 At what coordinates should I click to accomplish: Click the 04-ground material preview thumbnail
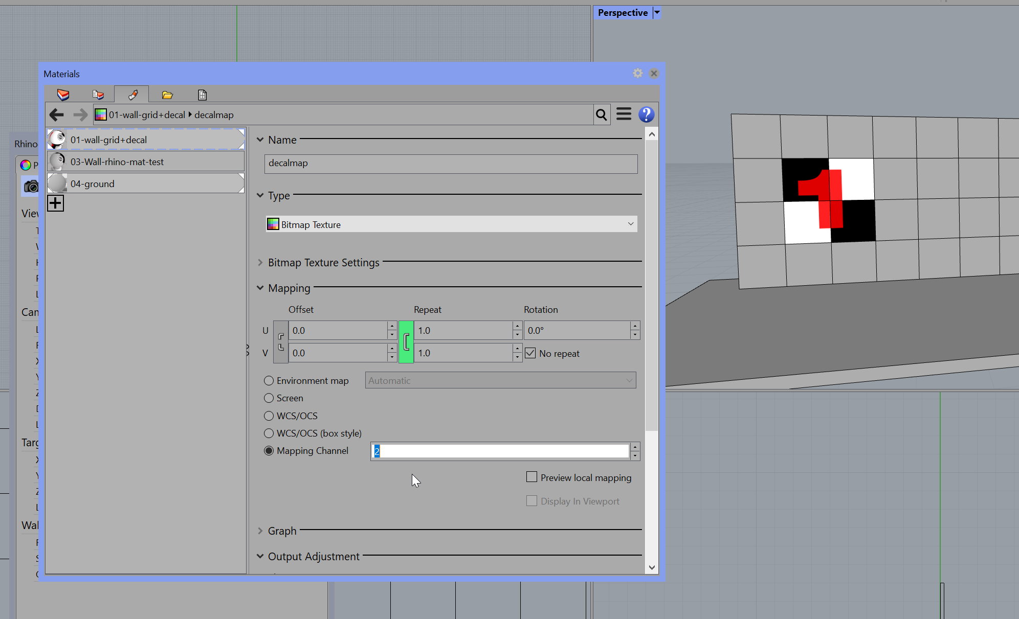57,184
